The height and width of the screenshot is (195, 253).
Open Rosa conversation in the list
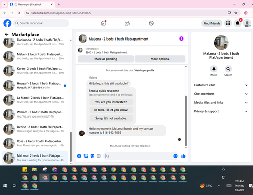pyautogui.click(x=35, y=143)
